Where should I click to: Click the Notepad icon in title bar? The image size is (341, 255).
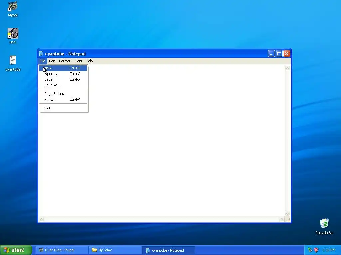(41, 53)
